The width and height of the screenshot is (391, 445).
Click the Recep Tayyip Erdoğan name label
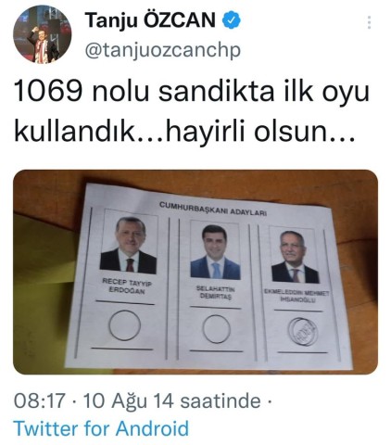[127, 286]
